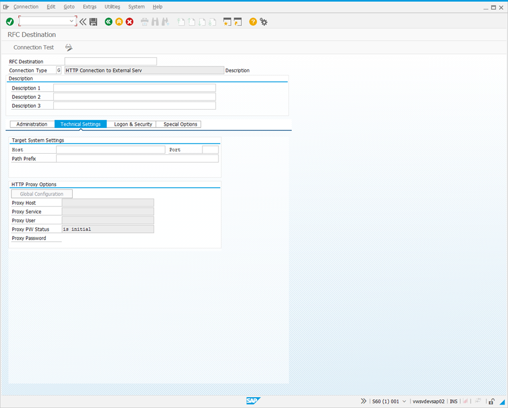Click into the Host input field

(x=110, y=150)
